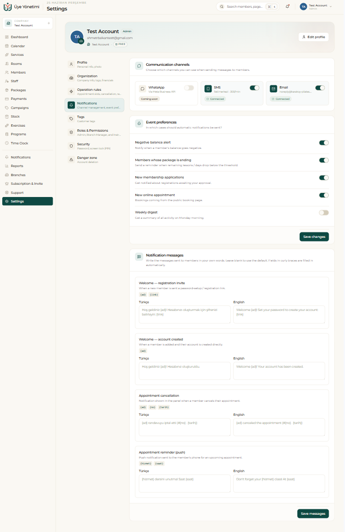Click the WhatsApp channel icon
345x532 pixels.
point(143,89)
